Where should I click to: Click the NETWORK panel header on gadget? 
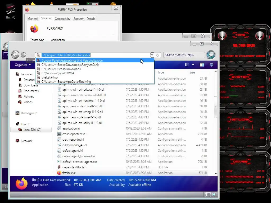pyautogui.click(x=240, y=119)
